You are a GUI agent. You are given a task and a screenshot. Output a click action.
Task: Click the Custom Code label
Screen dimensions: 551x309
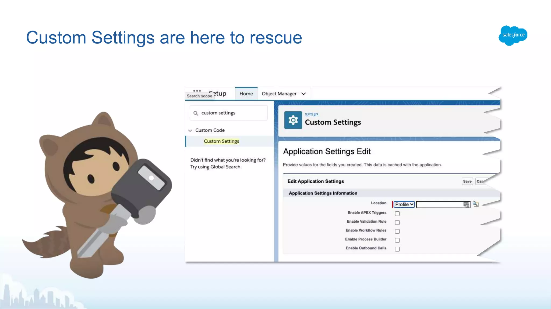(x=210, y=130)
